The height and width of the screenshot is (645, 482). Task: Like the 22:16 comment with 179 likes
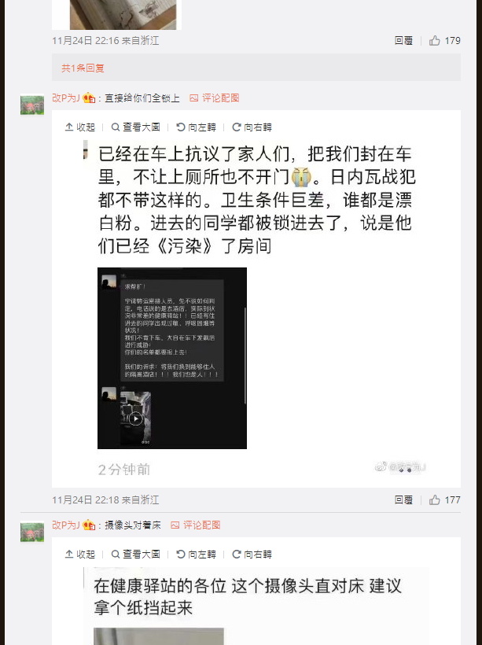tap(444, 40)
